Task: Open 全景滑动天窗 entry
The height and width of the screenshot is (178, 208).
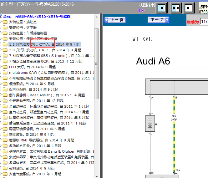Action: pos(36,101)
